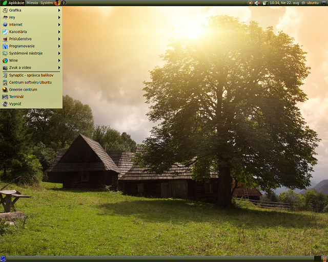Click the Programovanie label
This screenshot has height=262, width=328.
click(x=22, y=46)
